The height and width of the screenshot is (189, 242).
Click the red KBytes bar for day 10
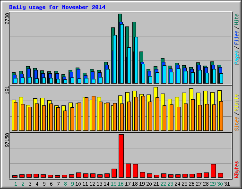point(78,175)
